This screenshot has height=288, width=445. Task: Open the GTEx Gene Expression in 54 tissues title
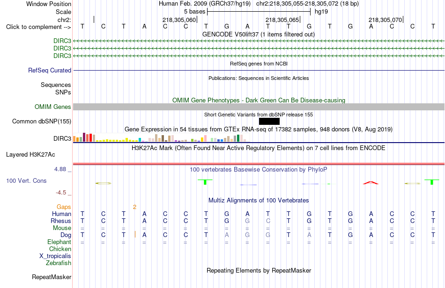pos(259,130)
